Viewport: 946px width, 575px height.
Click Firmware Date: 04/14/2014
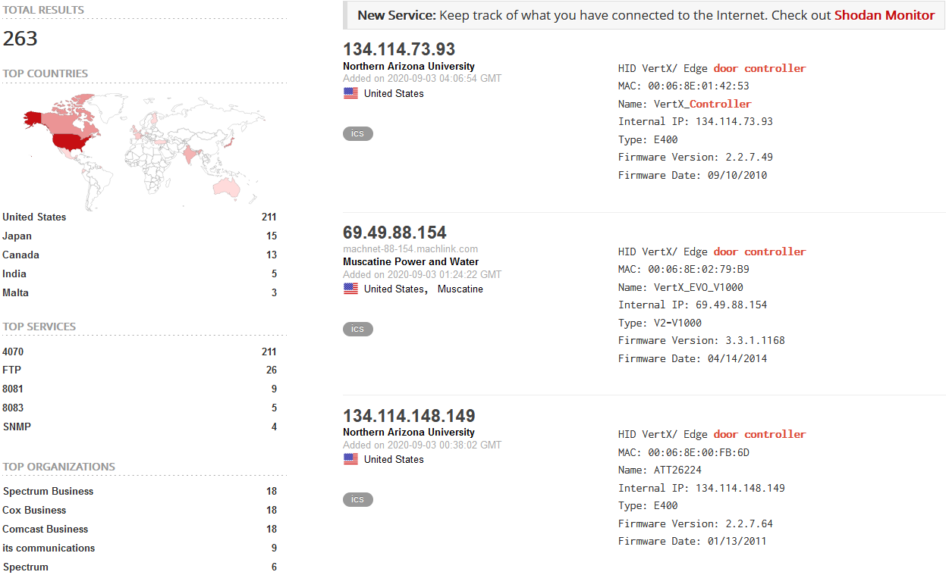(x=693, y=359)
